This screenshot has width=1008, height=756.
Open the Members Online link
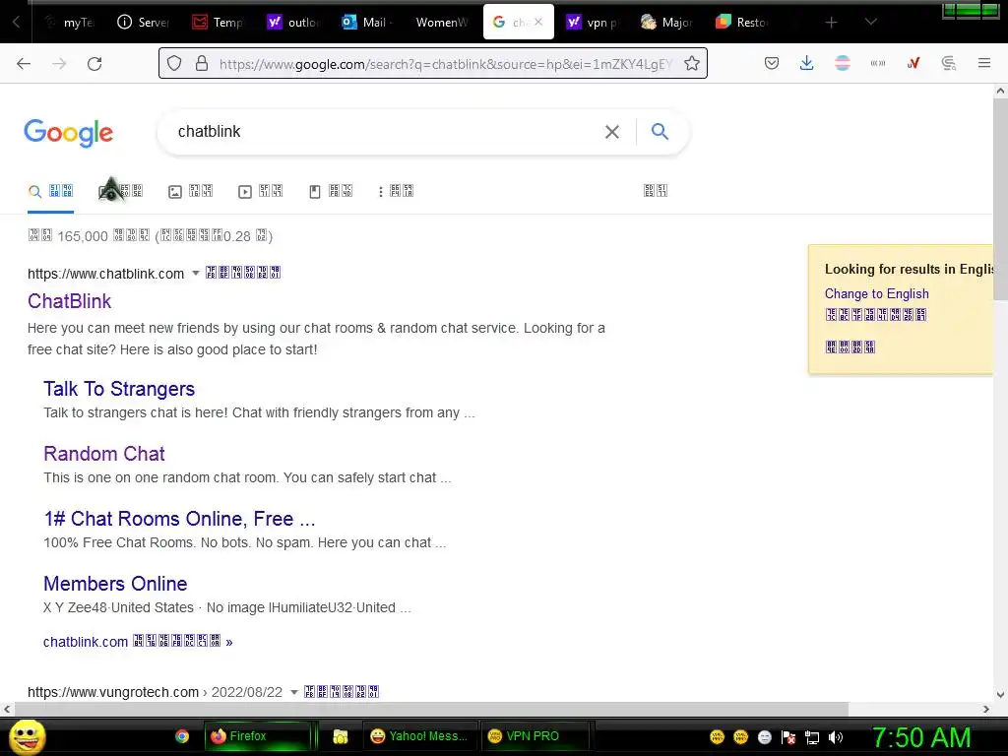click(x=116, y=583)
